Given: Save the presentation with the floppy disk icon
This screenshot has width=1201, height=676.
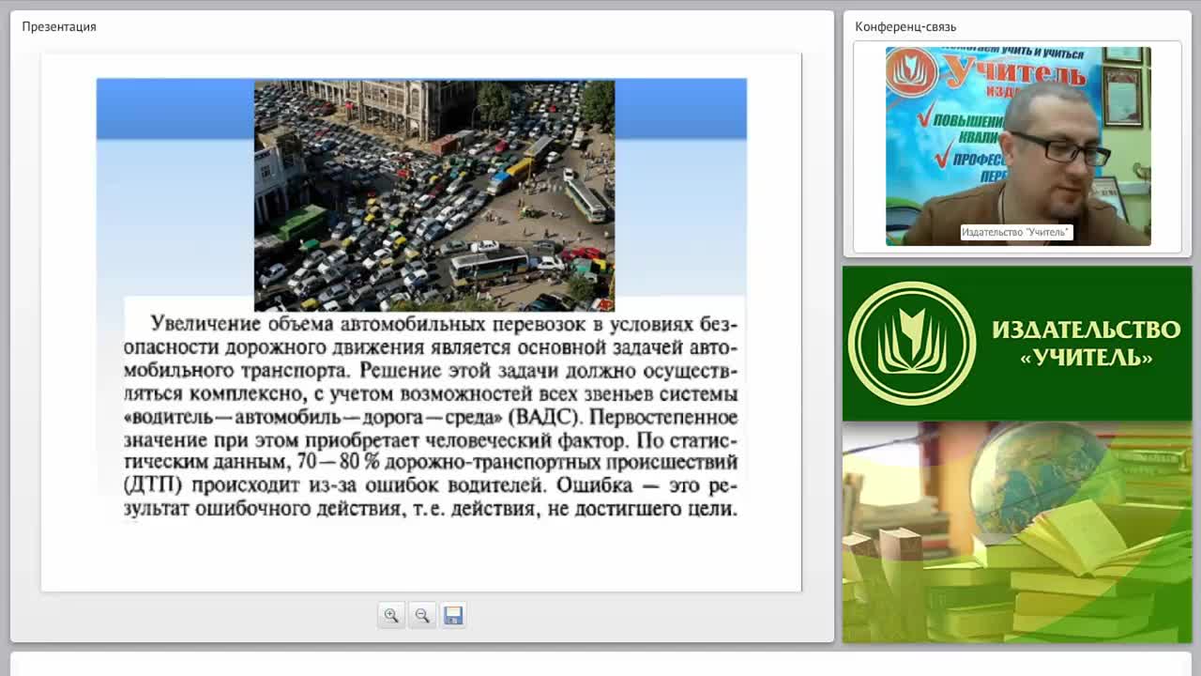Looking at the screenshot, I should (453, 616).
